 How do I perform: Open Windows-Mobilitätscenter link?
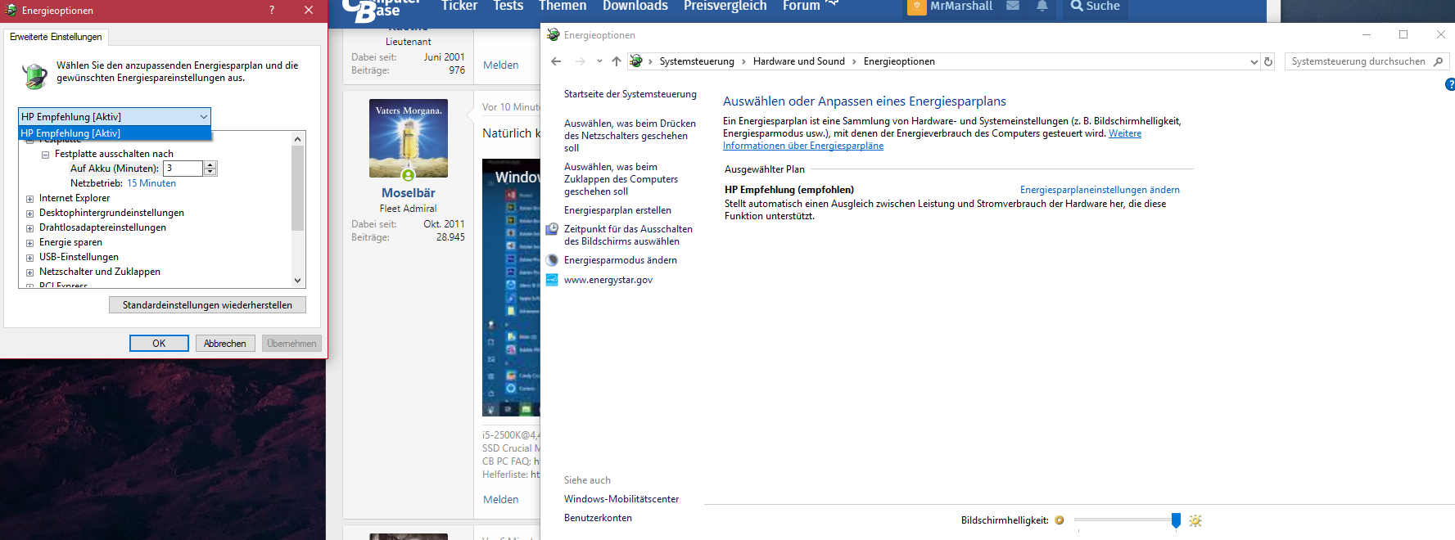point(621,499)
